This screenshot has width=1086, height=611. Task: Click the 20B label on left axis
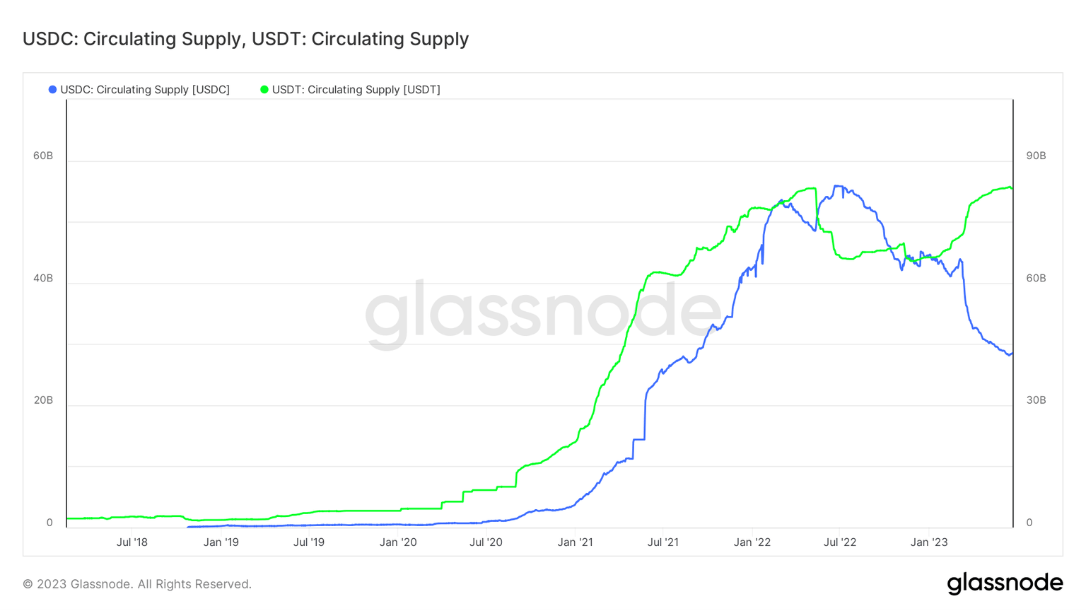point(43,400)
